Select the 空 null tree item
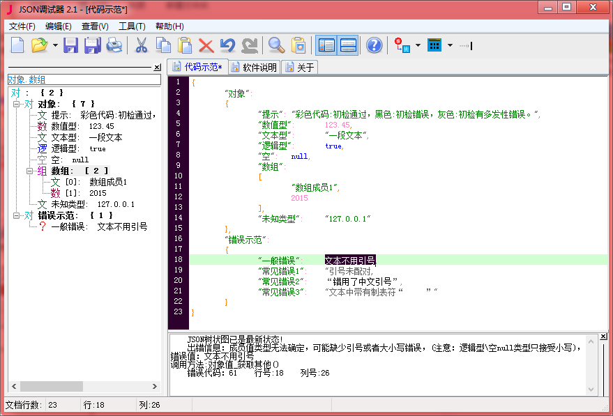Viewport: 613px width, 416px height. pos(63,160)
